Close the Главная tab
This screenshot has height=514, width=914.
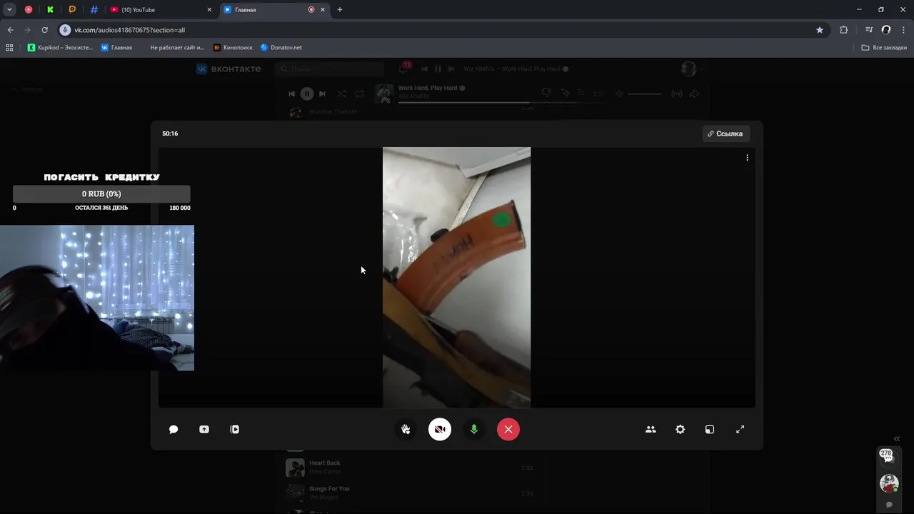tap(323, 9)
